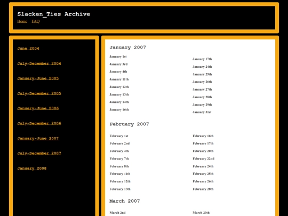View the February 2nd entry
This screenshot has width=288, height=216.
[x=119, y=143]
